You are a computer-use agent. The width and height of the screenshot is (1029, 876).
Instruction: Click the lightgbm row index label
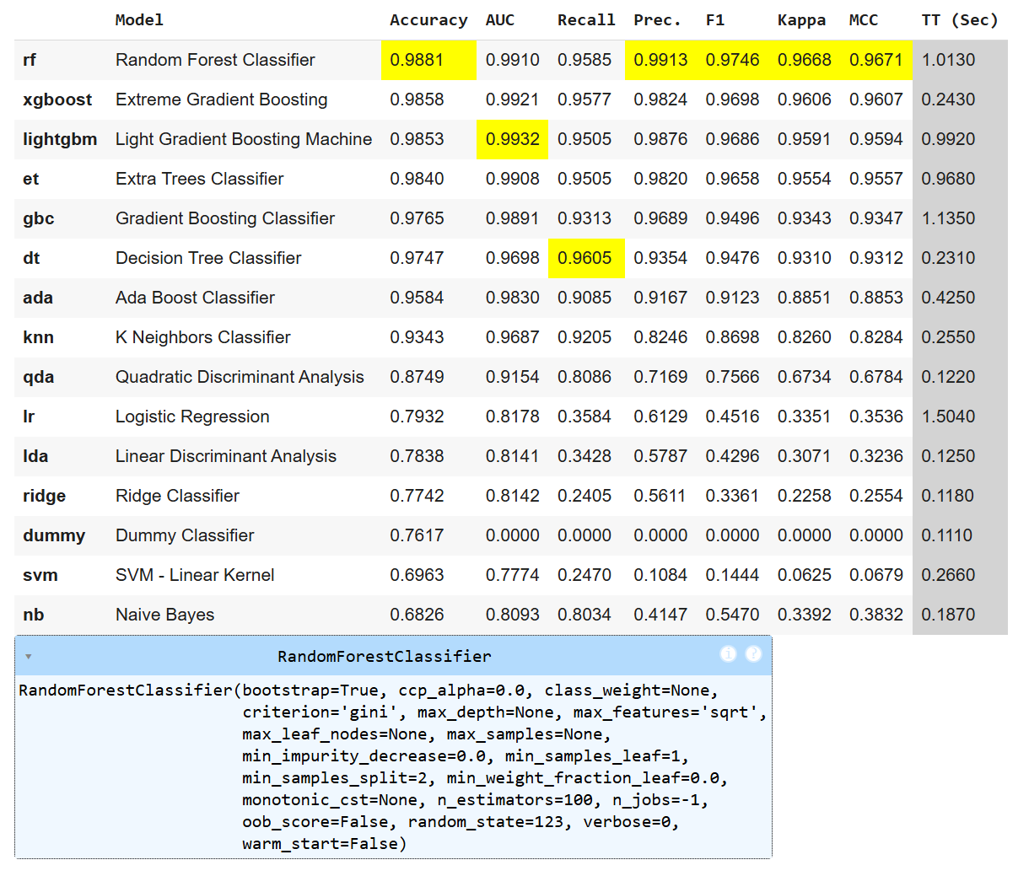pyautogui.click(x=60, y=139)
